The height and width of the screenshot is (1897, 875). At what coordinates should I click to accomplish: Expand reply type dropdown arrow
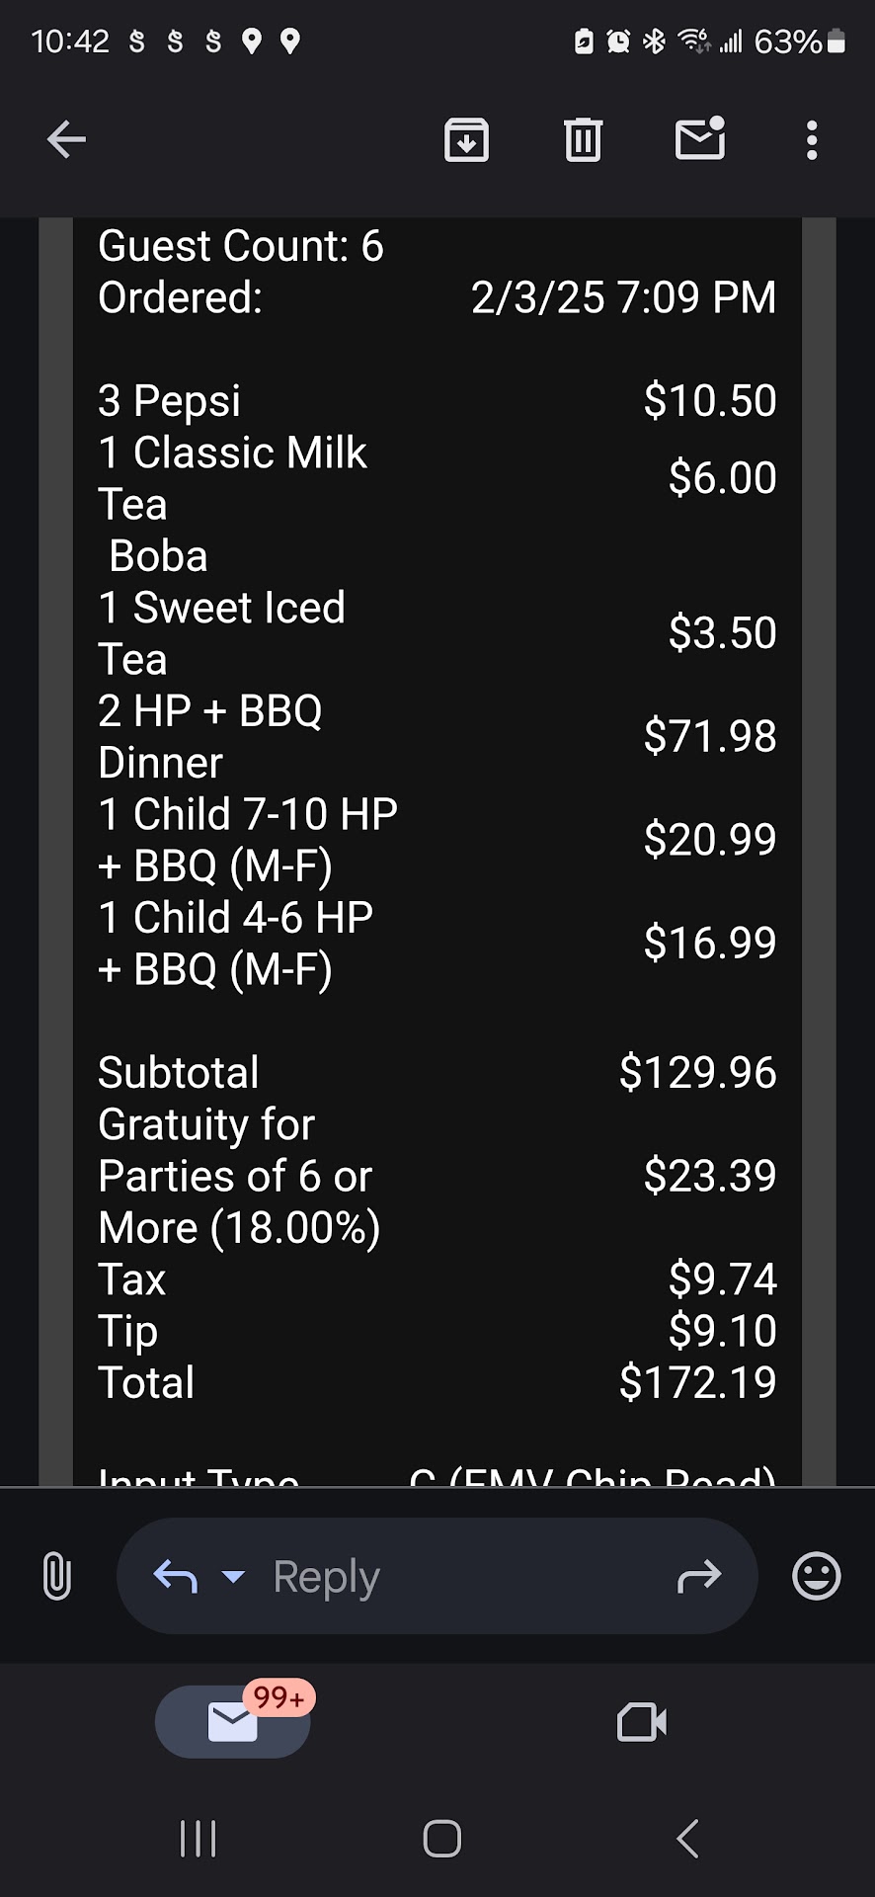[x=233, y=1576]
